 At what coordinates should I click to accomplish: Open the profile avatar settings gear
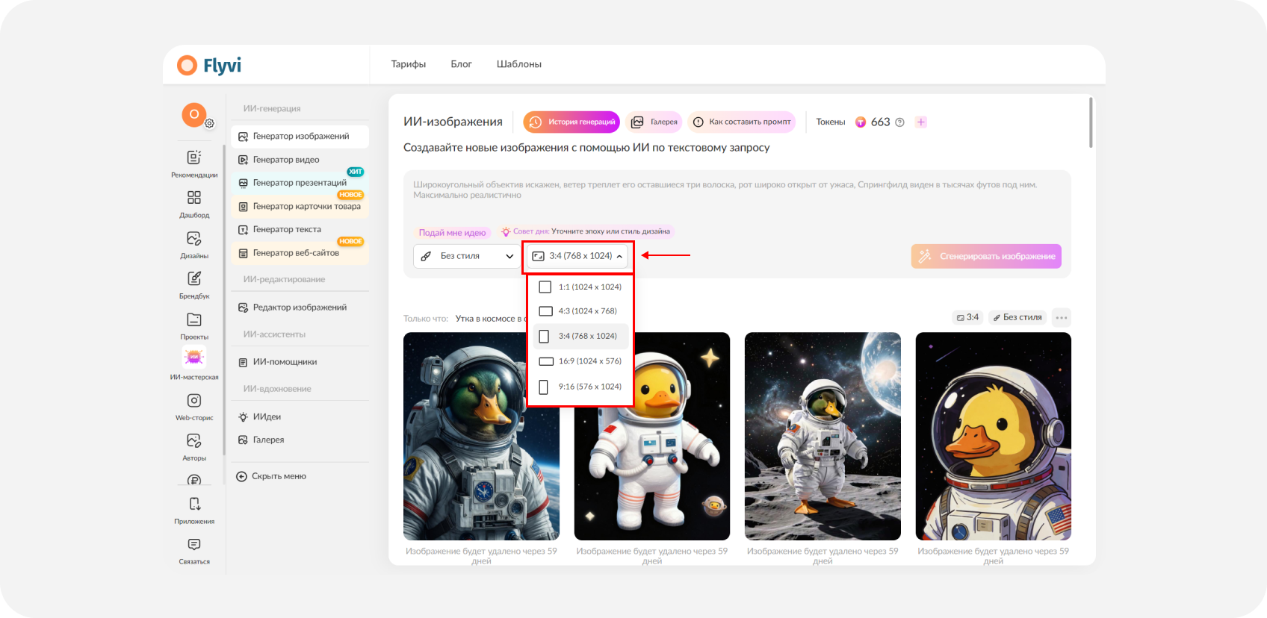pos(210,124)
